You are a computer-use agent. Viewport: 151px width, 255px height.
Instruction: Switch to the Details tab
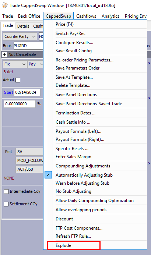(x=23, y=26)
